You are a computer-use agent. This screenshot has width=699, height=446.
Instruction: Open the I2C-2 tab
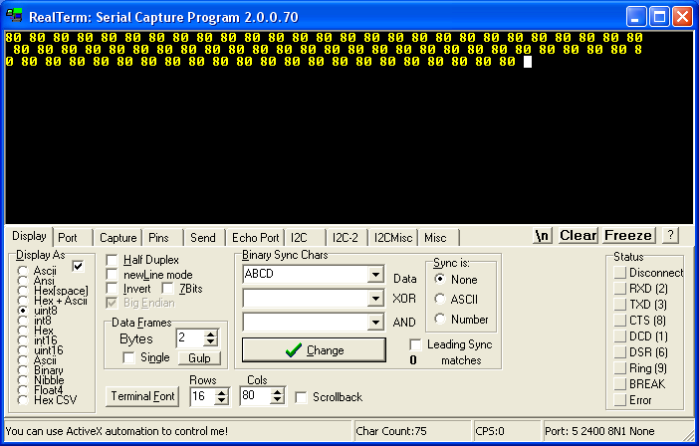[x=346, y=238]
